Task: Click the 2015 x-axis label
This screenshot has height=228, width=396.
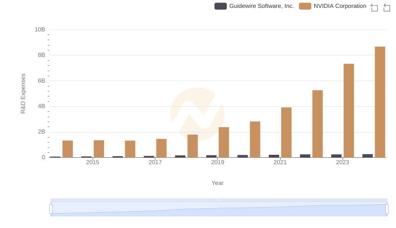Action: point(93,162)
